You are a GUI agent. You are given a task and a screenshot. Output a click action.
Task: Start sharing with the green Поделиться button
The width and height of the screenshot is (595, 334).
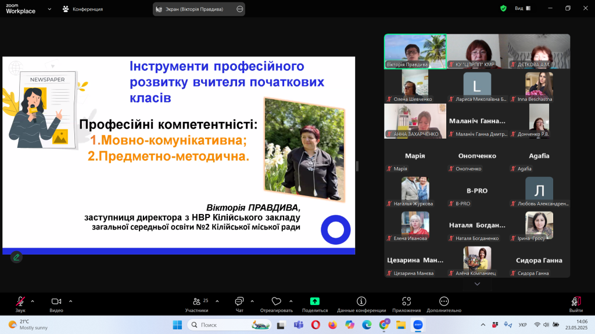click(x=314, y=302)
